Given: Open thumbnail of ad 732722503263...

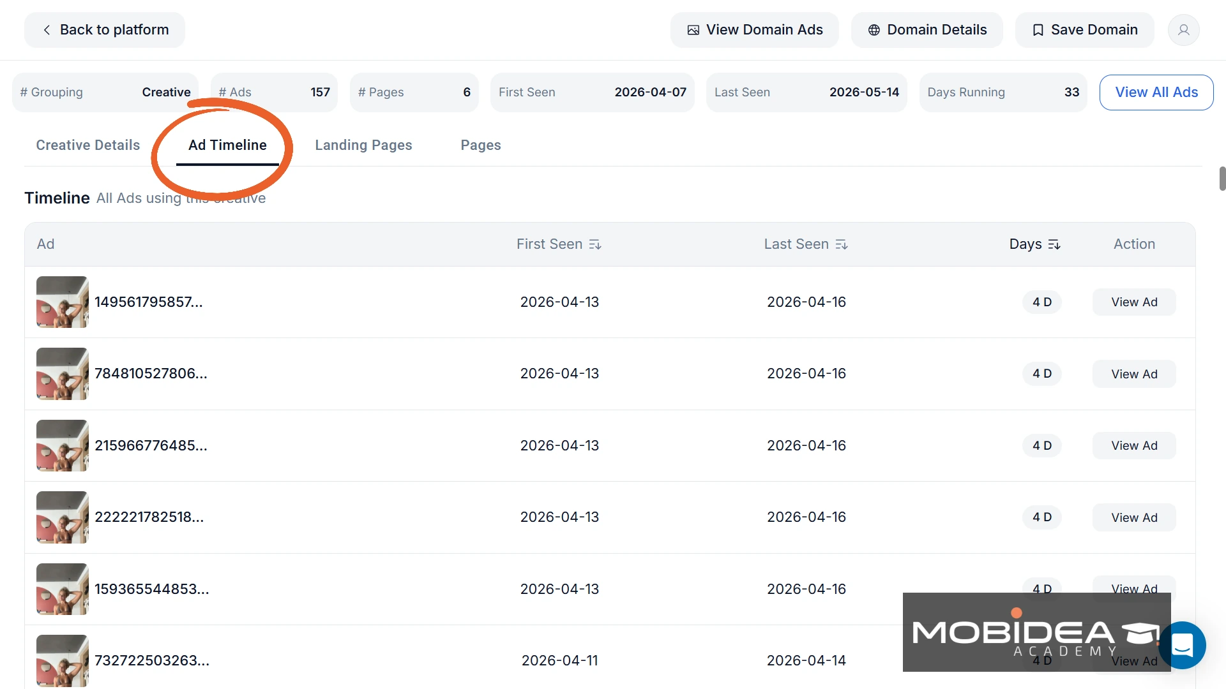Looking at the screenshot, I should (62, 661).
